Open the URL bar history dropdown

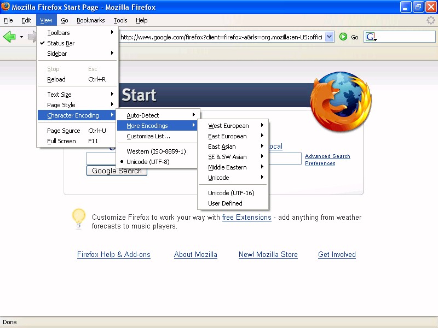pos(330,37)
